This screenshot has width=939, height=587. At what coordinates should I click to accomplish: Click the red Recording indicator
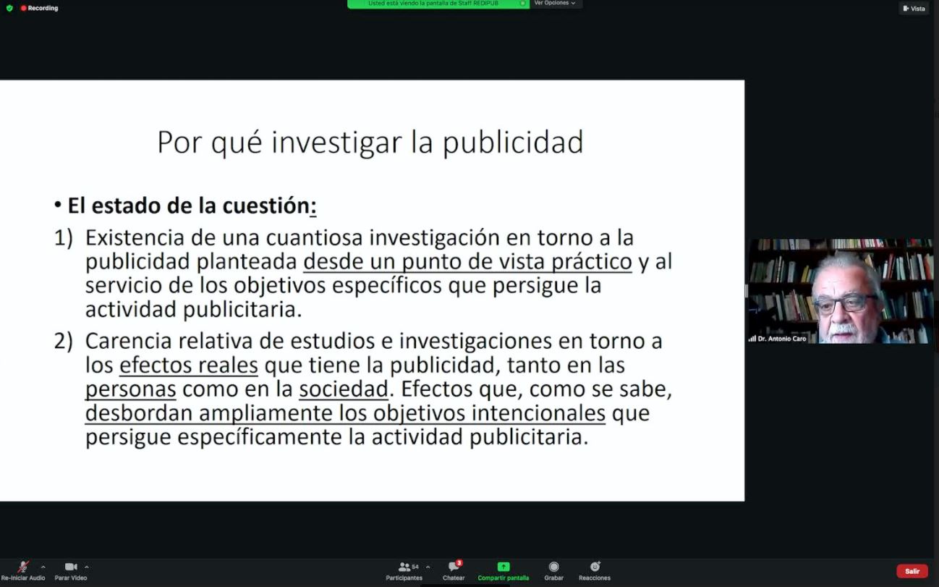[40, 8]
